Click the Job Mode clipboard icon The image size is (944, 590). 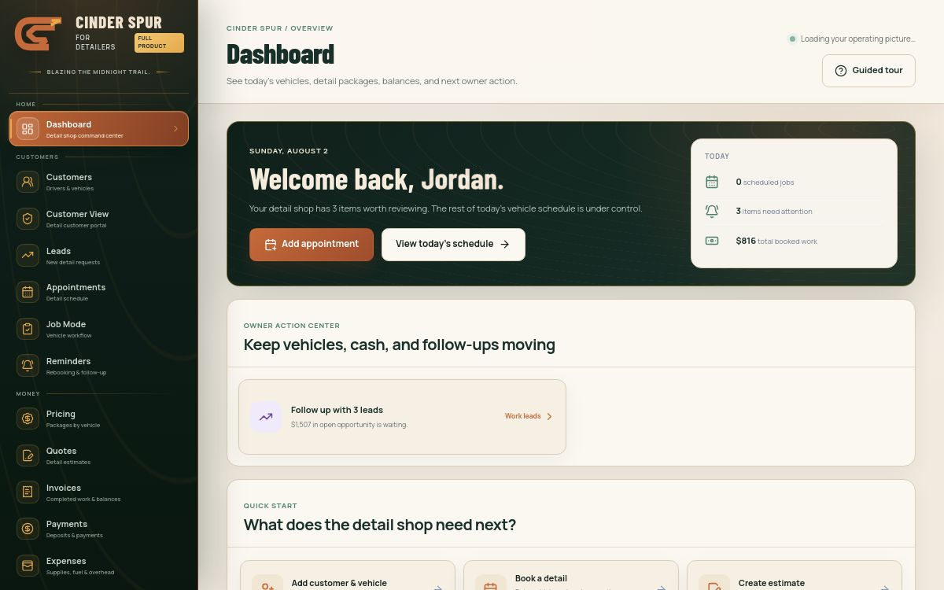pyautogui.click(x=28, y=329)
